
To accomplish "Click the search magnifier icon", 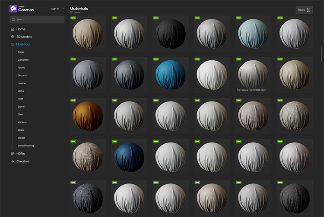I will pyautogui.click(x=13, y=19).
